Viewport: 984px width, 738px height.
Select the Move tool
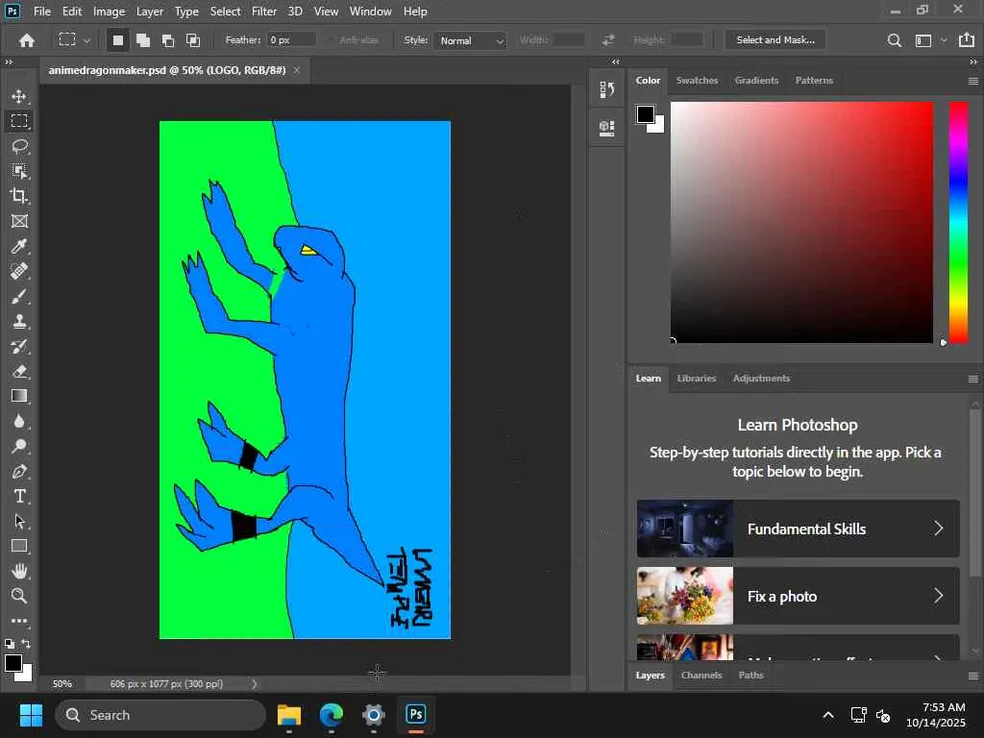click(19, 96)
